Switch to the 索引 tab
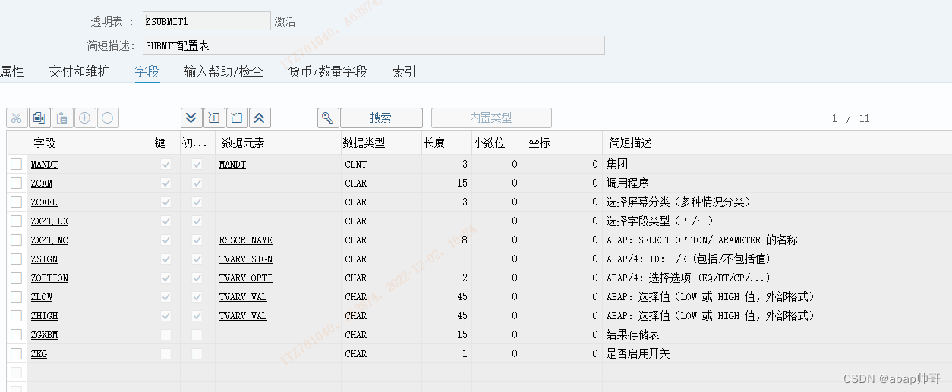 pos(404,71)
